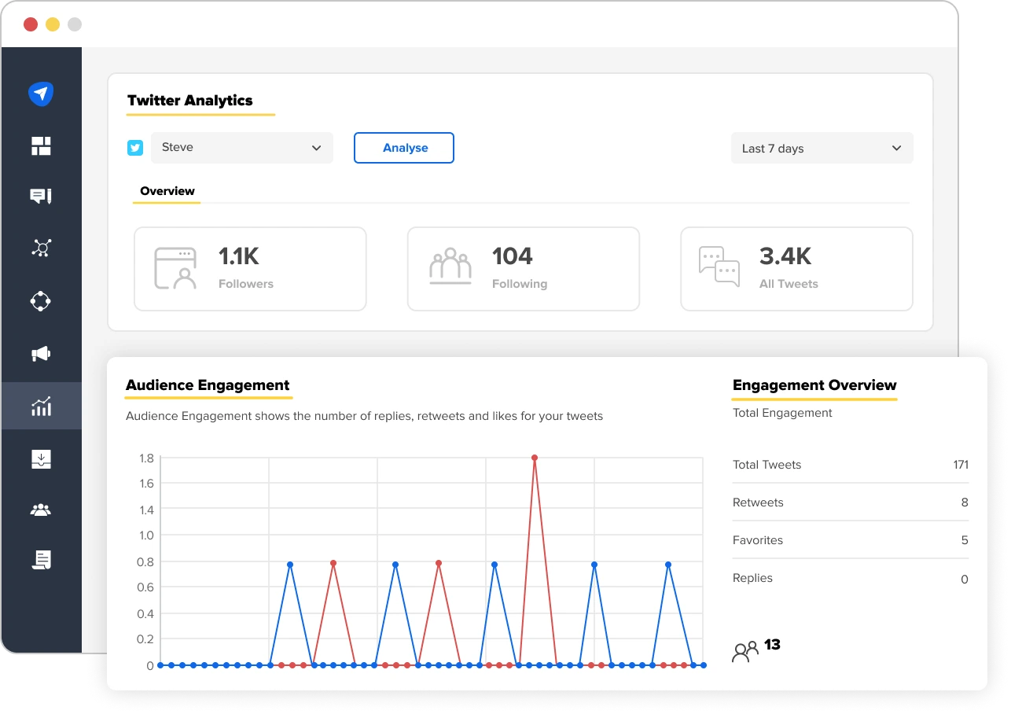1011x714 pixels.
Task: Click the 13 audience count
Action: (772, 645)
